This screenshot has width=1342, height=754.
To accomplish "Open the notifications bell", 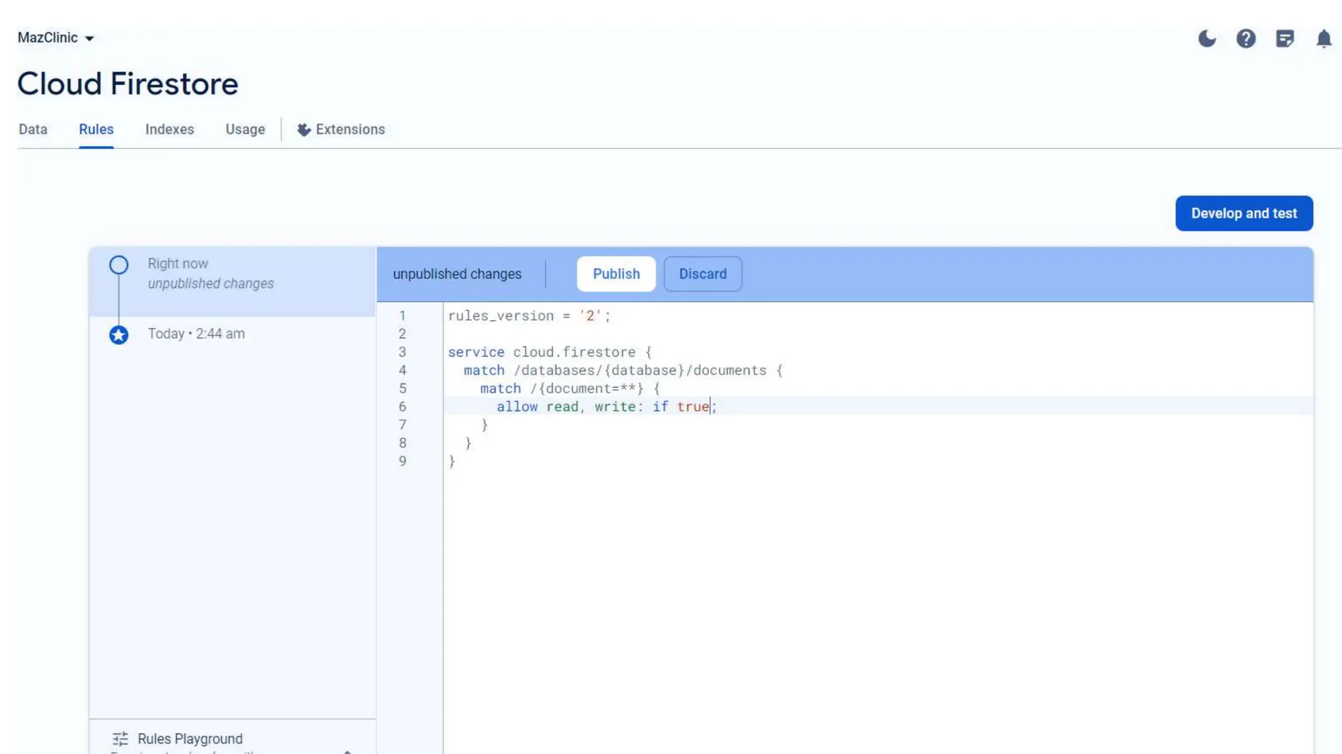I will click(1324, 39).
